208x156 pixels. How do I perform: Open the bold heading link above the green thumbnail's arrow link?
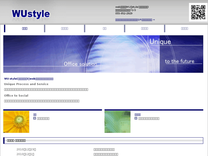click(138, 114)
